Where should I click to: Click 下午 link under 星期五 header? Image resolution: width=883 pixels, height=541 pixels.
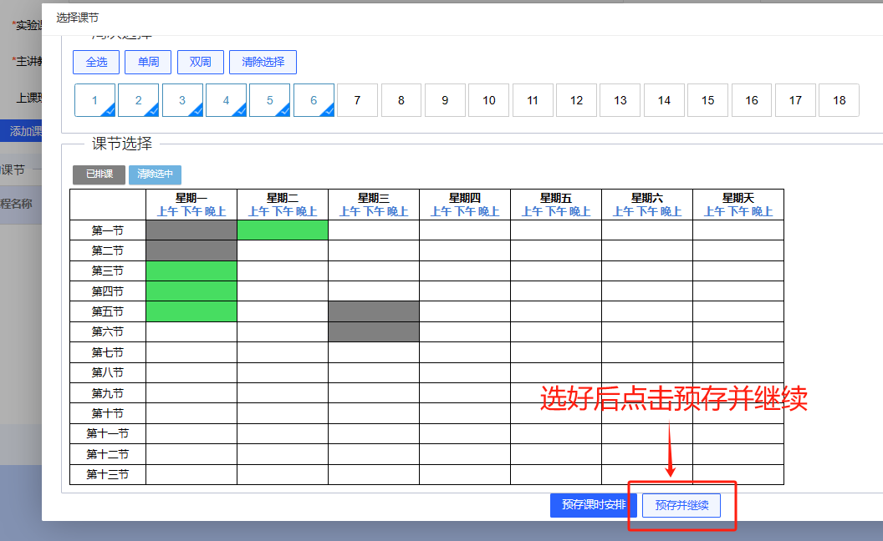(x=556, y=212)
